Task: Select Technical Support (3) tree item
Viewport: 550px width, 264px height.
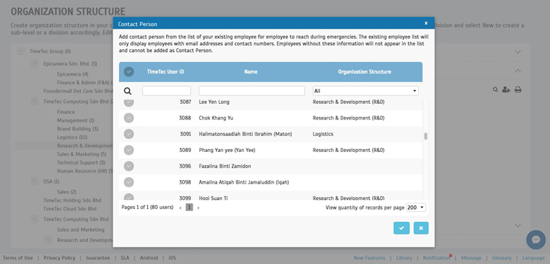Action: pyautogui.click(x=81, y=162)
